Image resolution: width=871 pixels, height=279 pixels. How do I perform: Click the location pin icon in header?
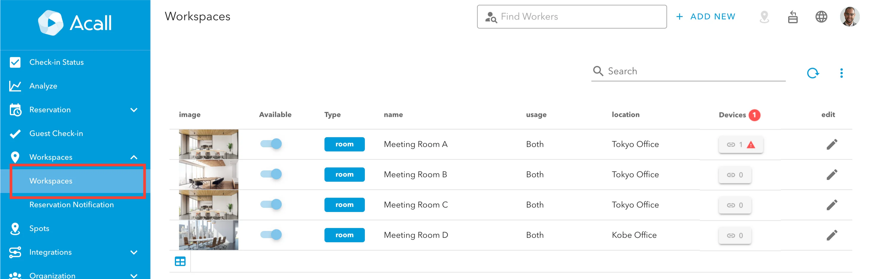pyautogui.click(x=764, y=17)
